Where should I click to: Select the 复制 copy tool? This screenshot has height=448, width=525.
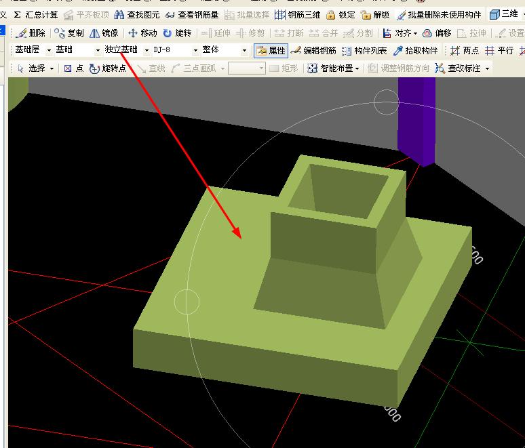(x=69, y=33)
